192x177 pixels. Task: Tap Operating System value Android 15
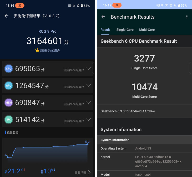pyautogui.click(x=143, y=149)
